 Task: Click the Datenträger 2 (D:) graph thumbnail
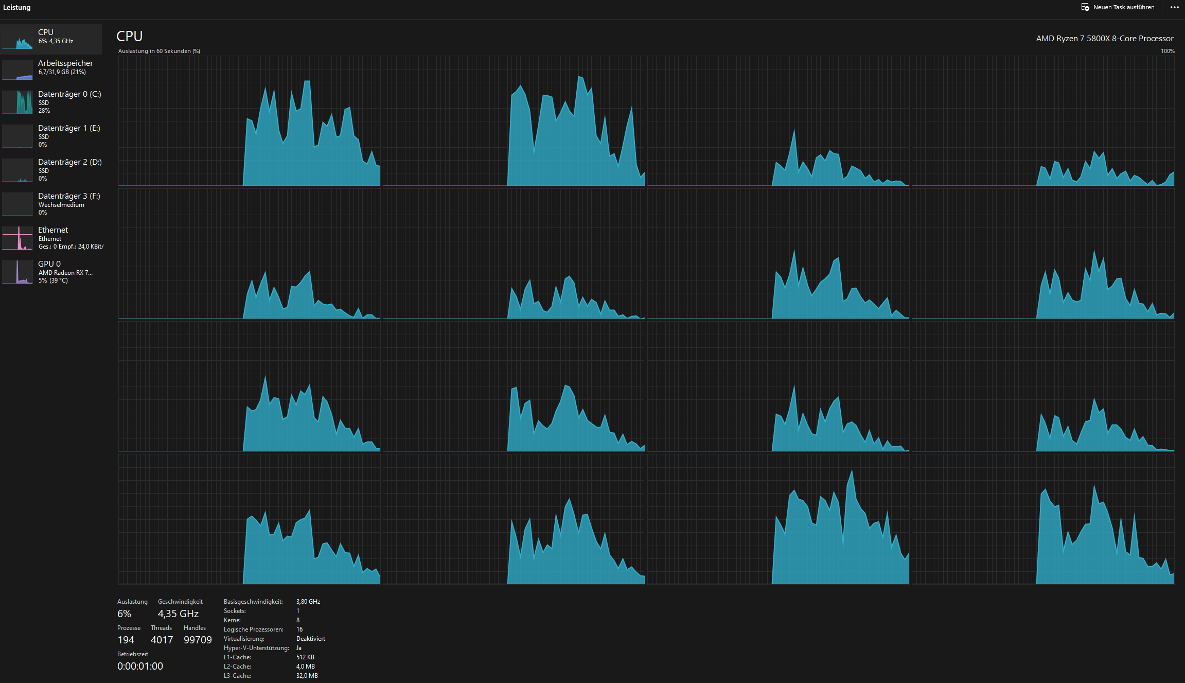point(17,170)
